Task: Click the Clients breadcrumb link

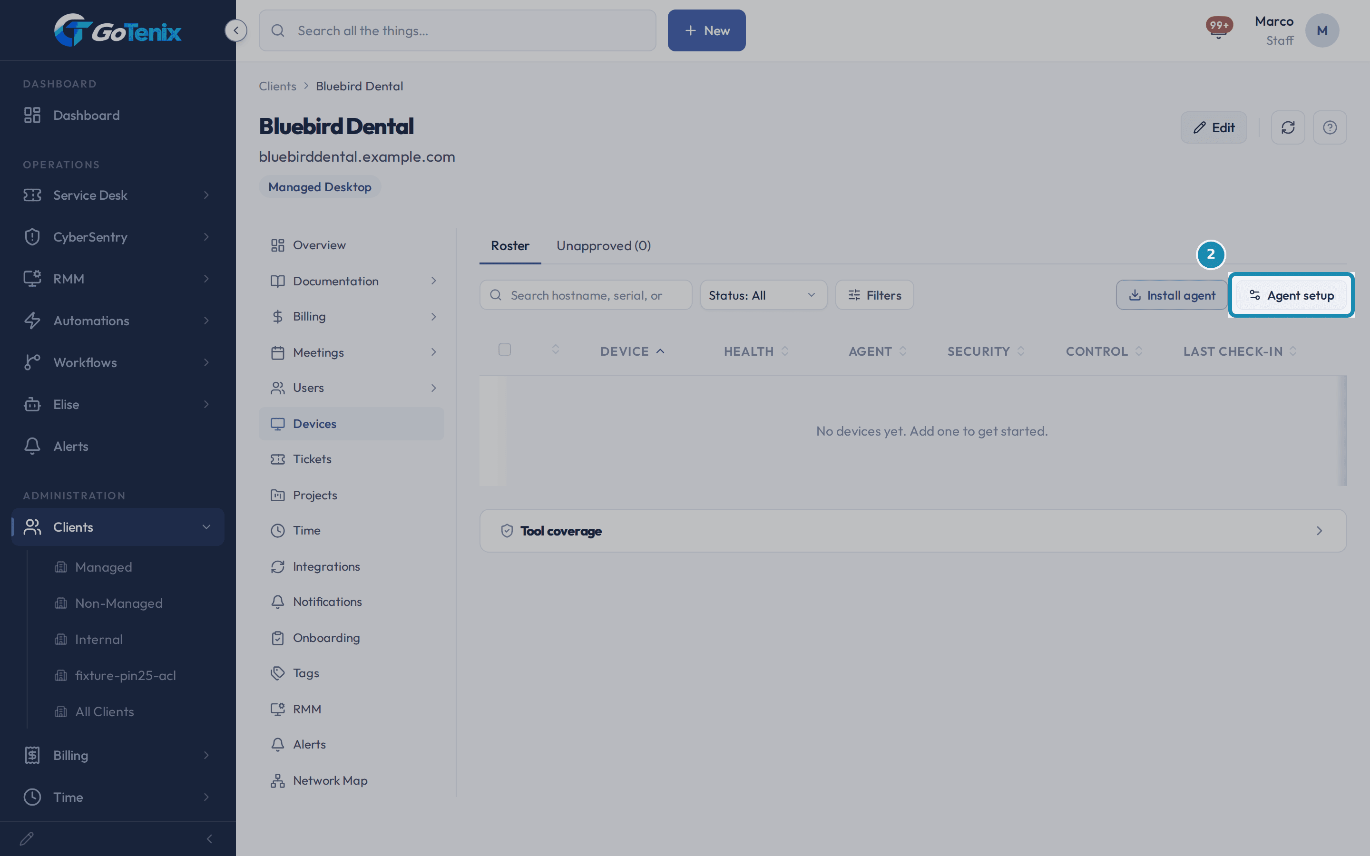Action: point(277,86)
